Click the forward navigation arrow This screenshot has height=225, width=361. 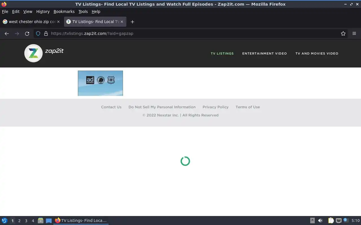tap(17, 33)
